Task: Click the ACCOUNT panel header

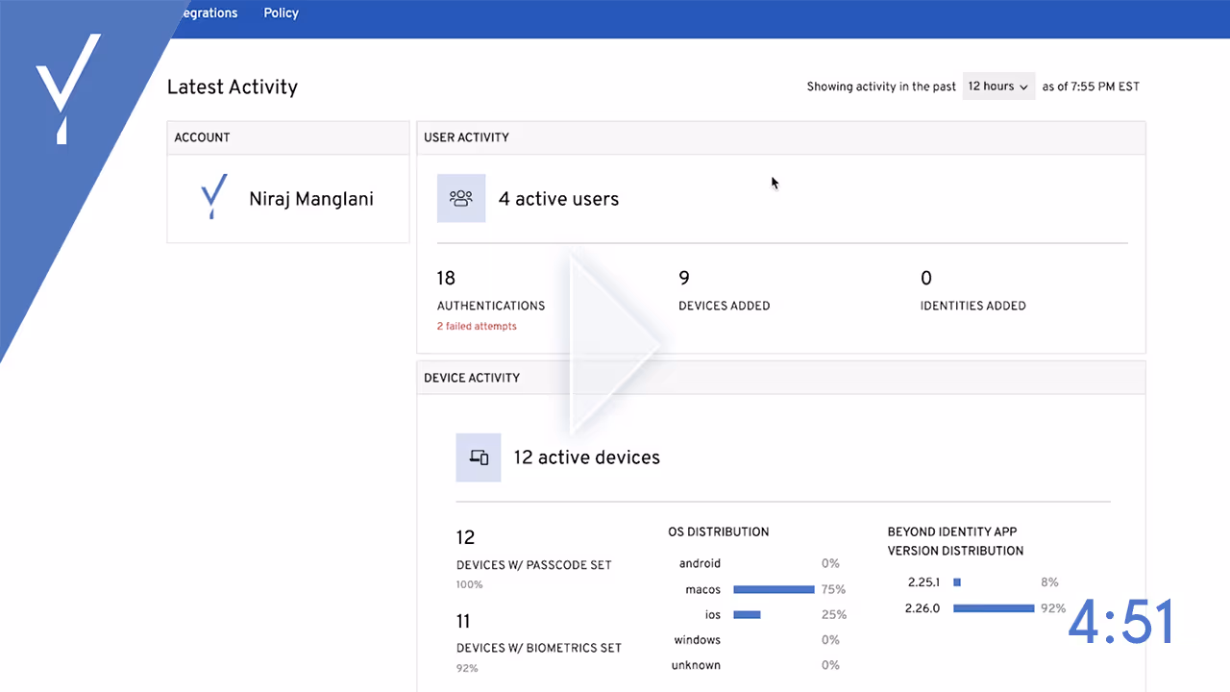Action: (x=202, y=136)
